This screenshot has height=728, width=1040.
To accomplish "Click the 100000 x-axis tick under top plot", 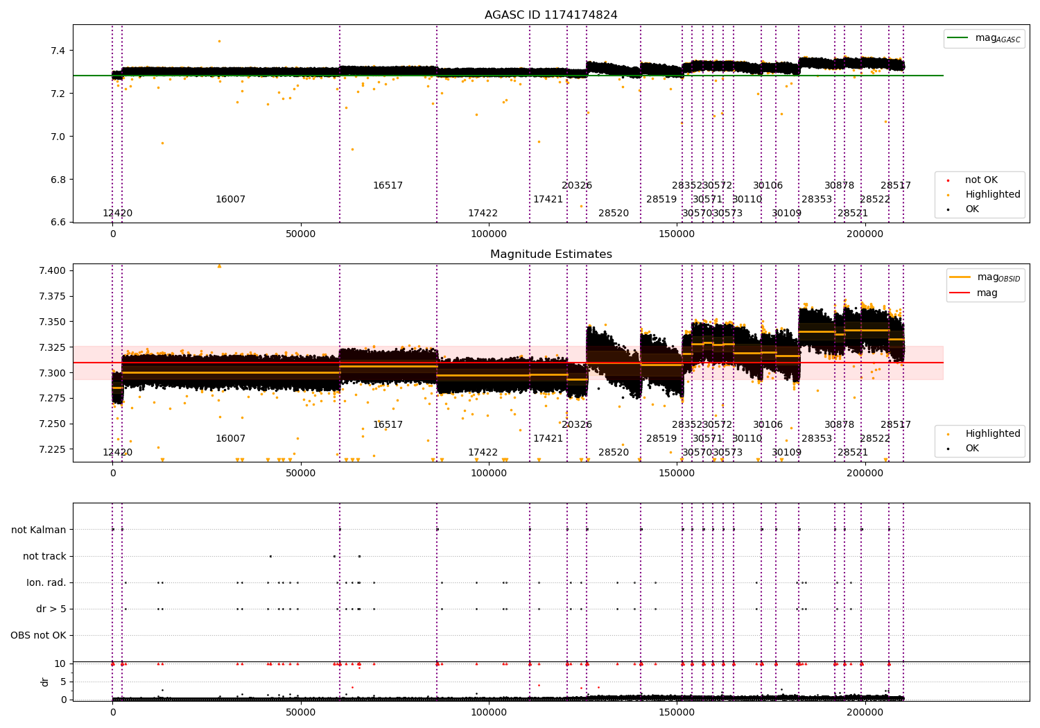I will click(x=489, y=234).
